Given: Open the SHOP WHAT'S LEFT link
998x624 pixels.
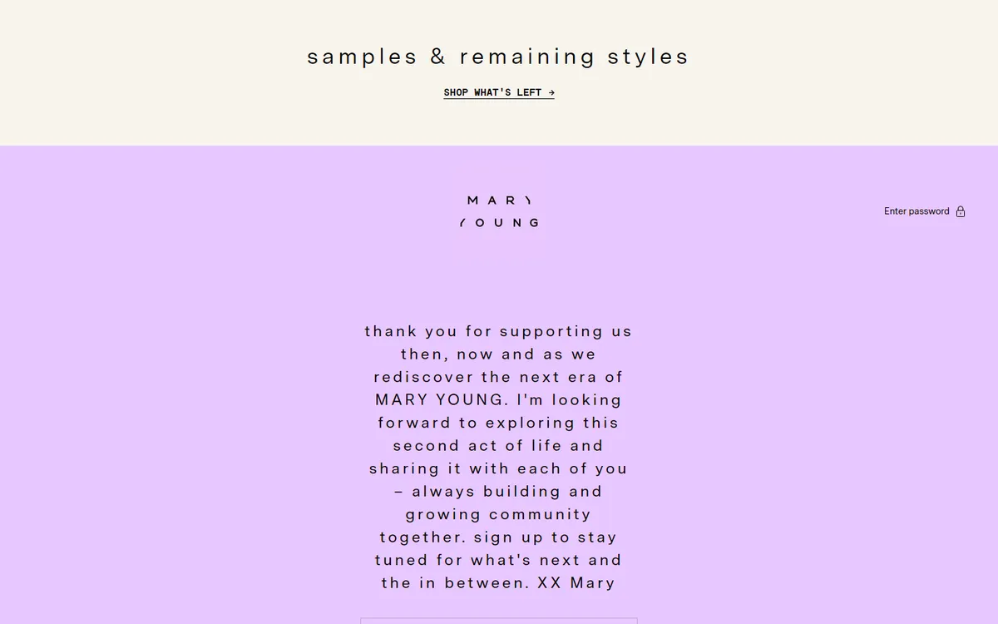Looking at the screenshot, I should (x=498, y=92).
